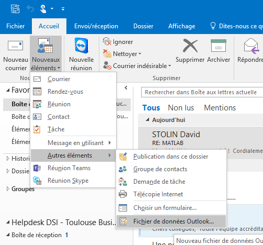Click the Archiver box icon
Image resolution: width=263 pixels, height=245 pixels.
coord(219,46)
